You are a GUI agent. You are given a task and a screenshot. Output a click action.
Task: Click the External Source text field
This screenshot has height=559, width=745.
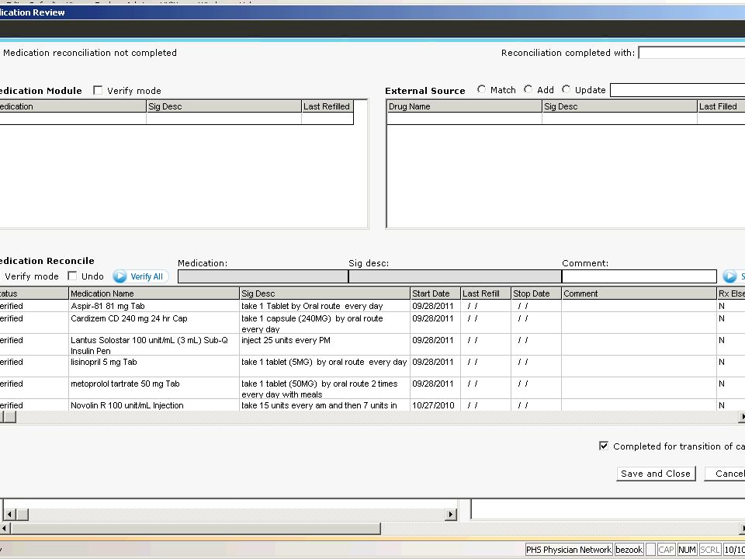pyautogui.click(x=677, y=90)
